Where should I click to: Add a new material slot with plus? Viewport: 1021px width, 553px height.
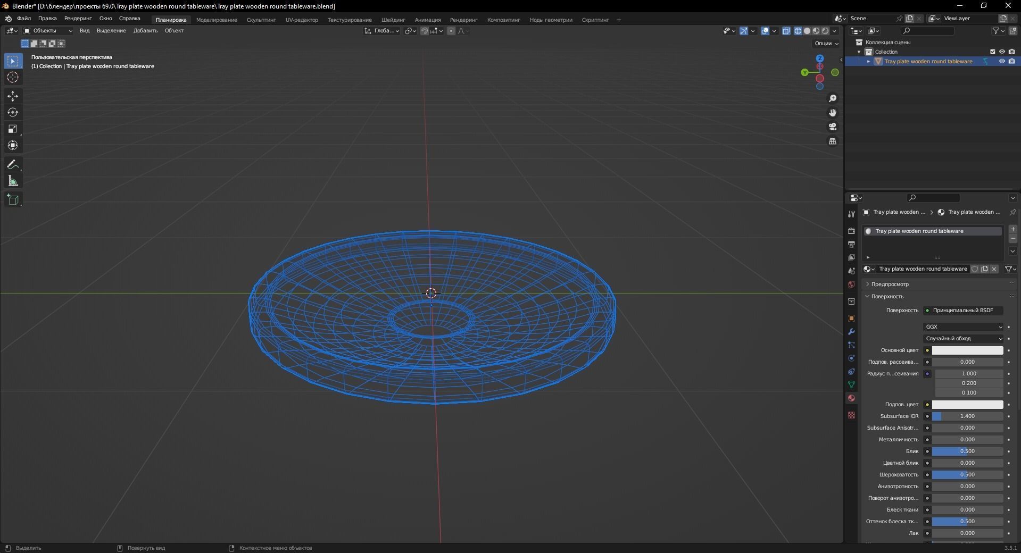(1013, 229)
